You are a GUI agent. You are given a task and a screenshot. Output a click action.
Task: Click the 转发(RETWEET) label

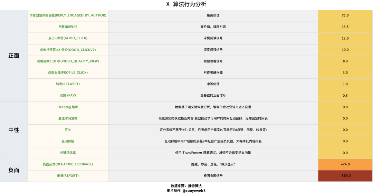coord(68,84)
